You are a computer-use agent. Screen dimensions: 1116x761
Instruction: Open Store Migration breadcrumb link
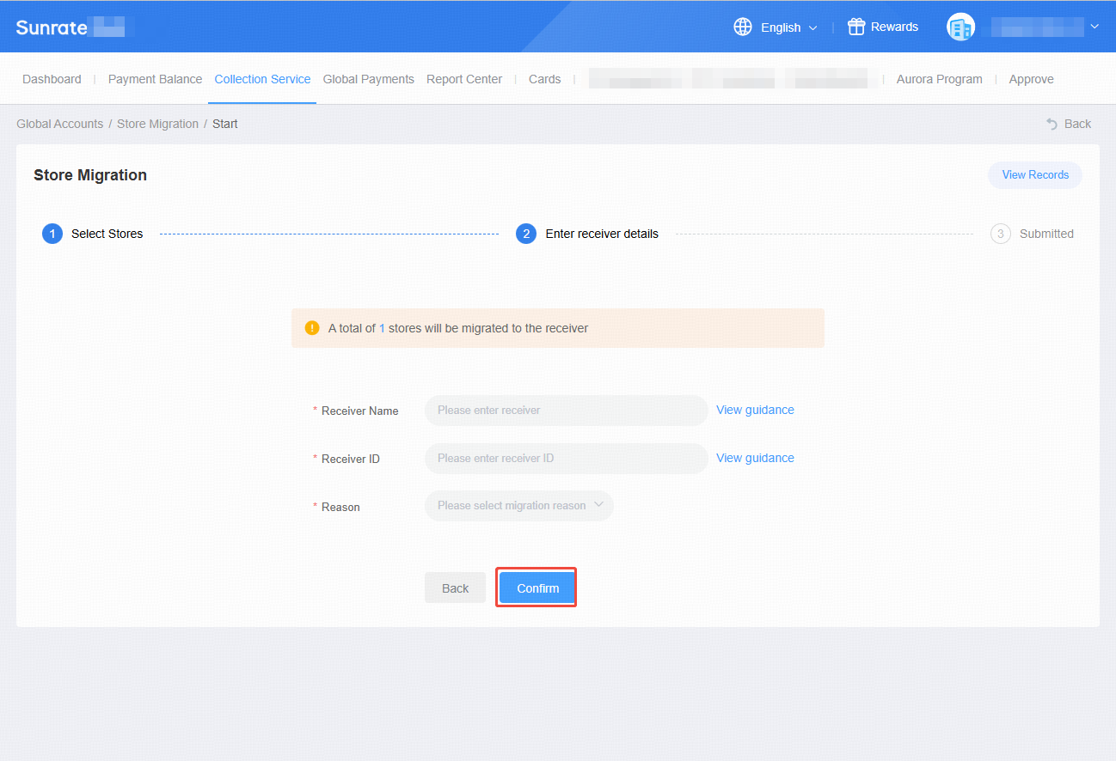[157, 124]
